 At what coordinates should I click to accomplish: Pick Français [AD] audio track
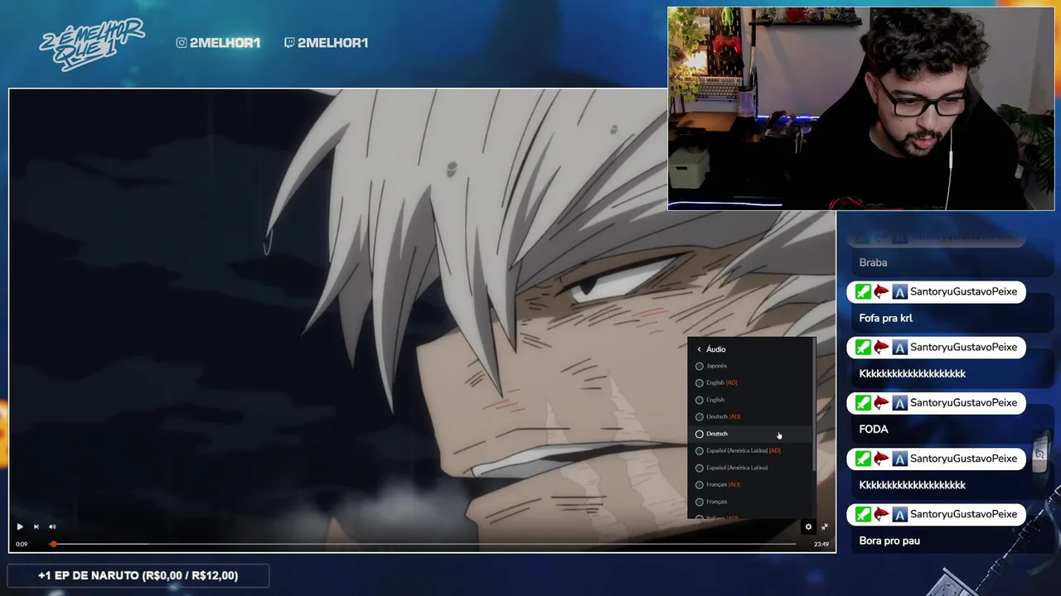751,484
